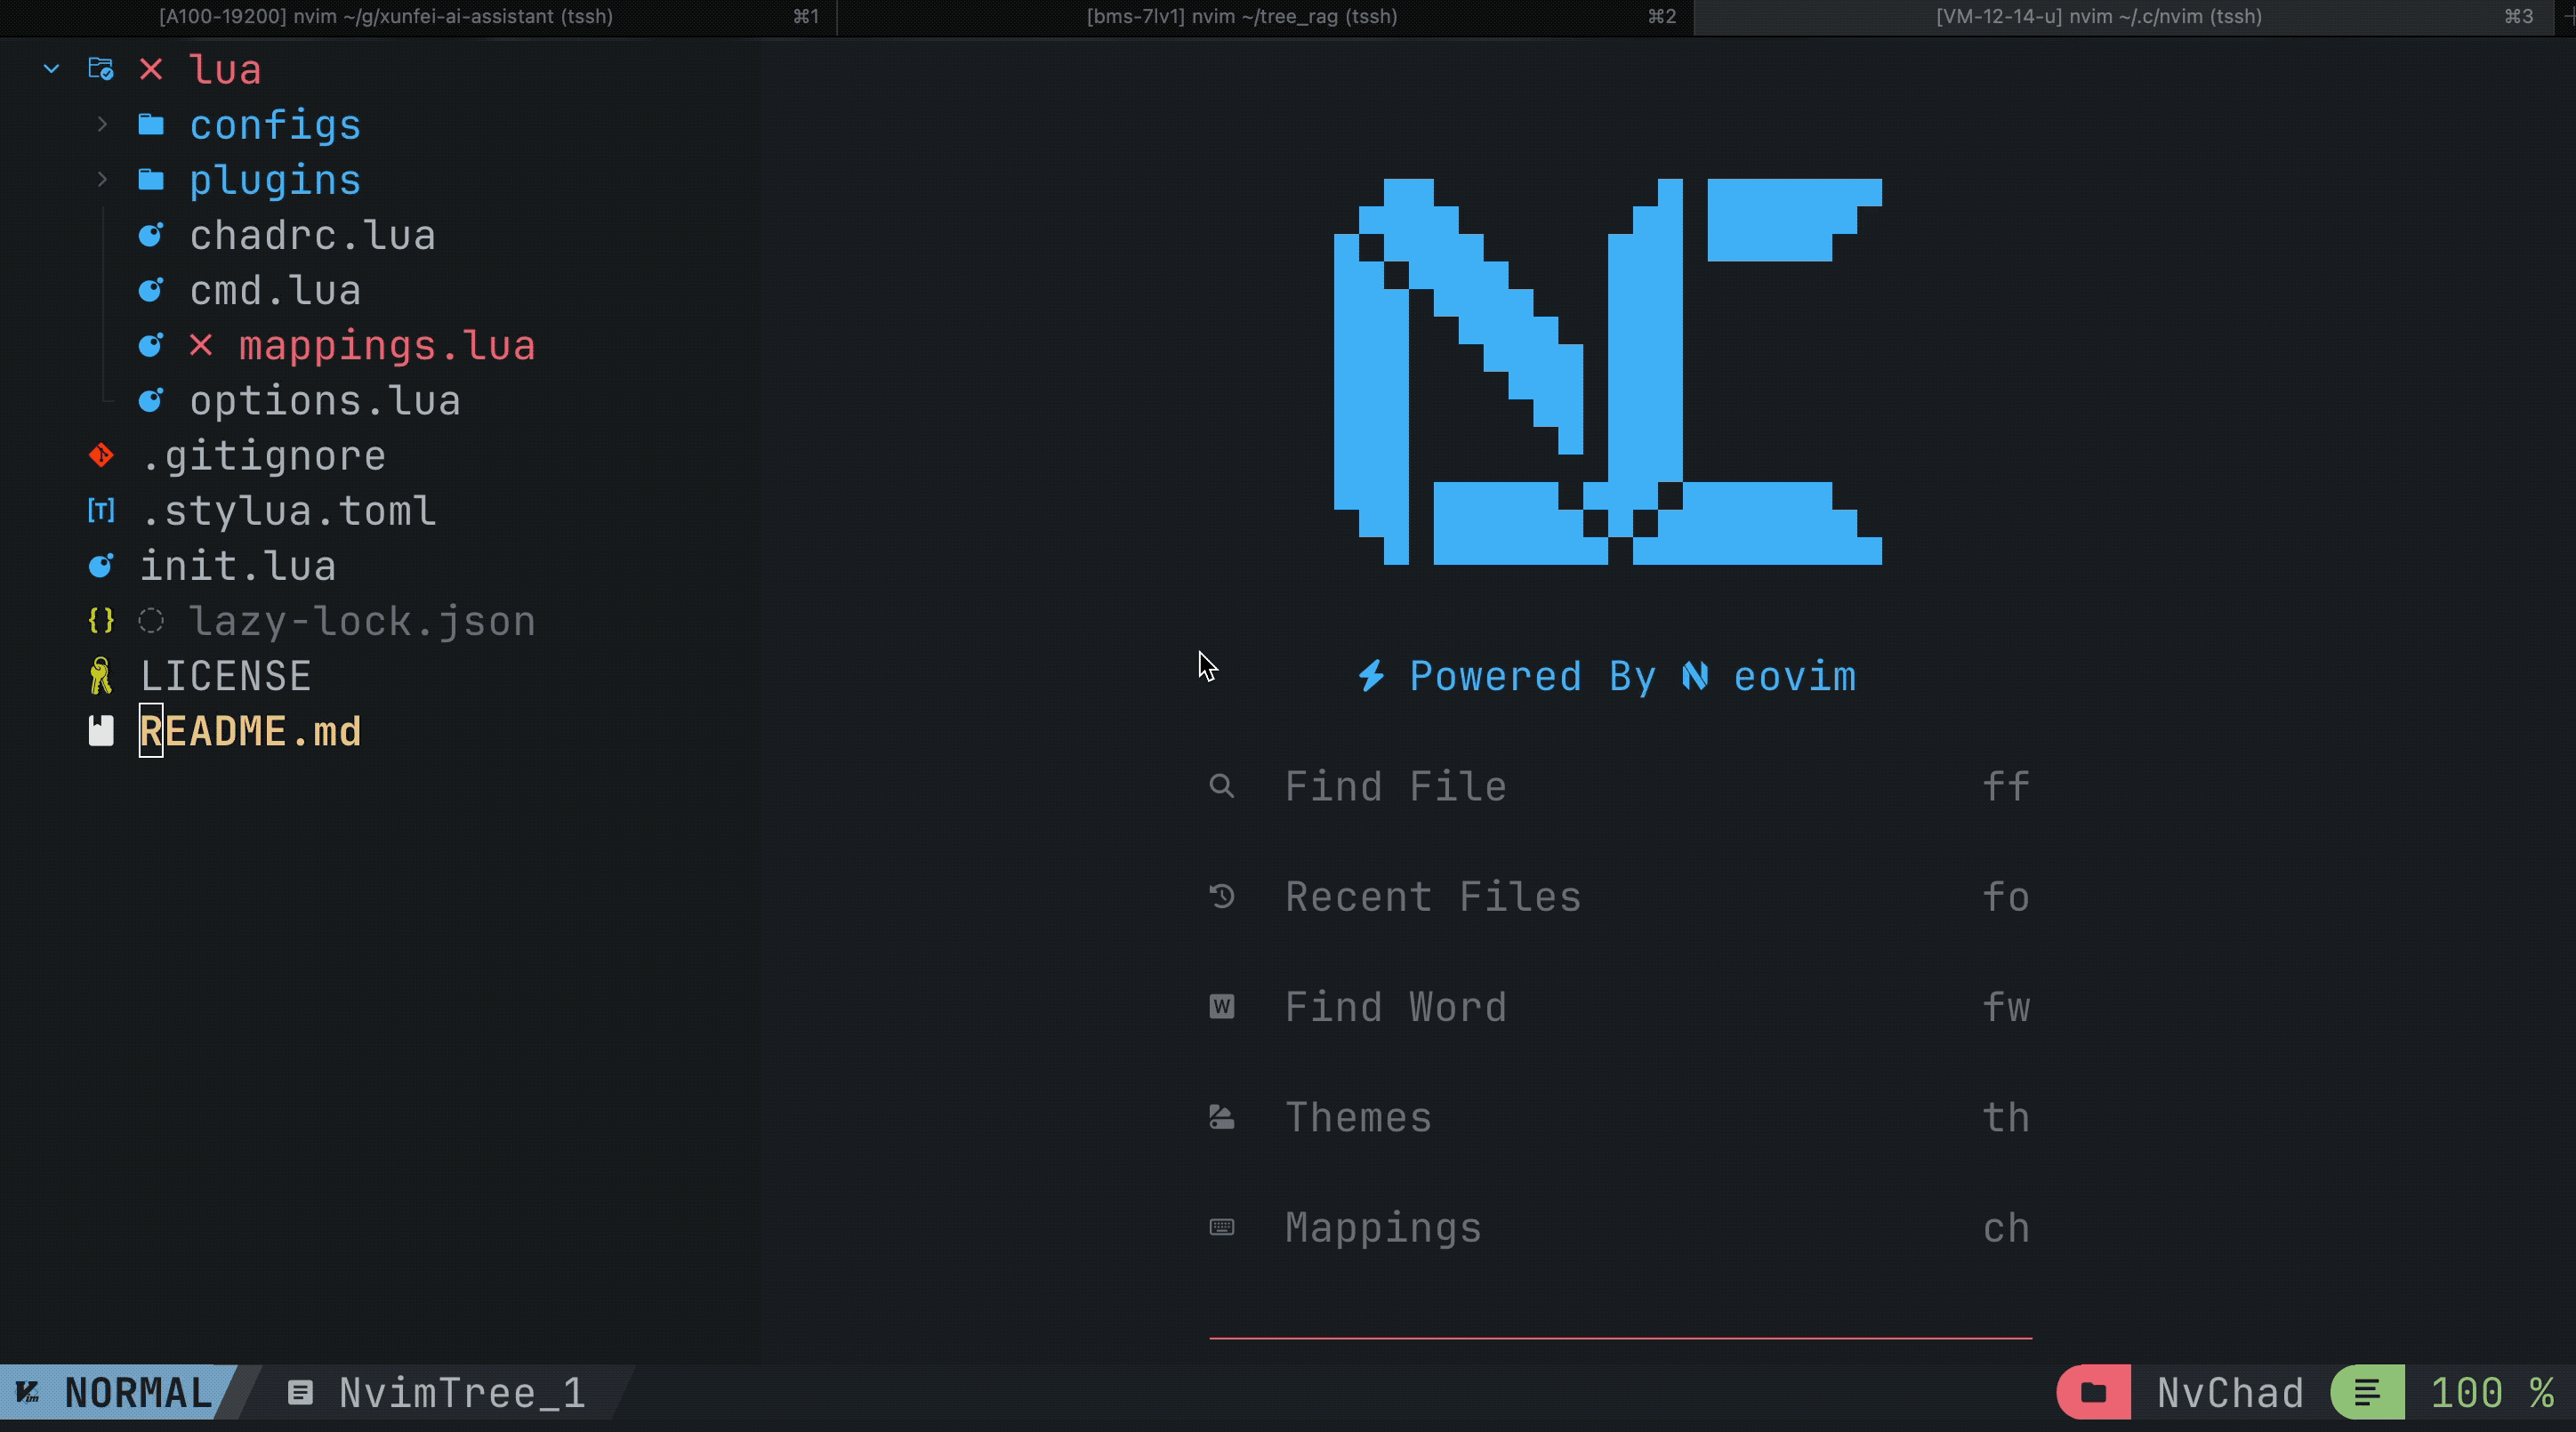Open the lua folder name

tap(225, 69)
